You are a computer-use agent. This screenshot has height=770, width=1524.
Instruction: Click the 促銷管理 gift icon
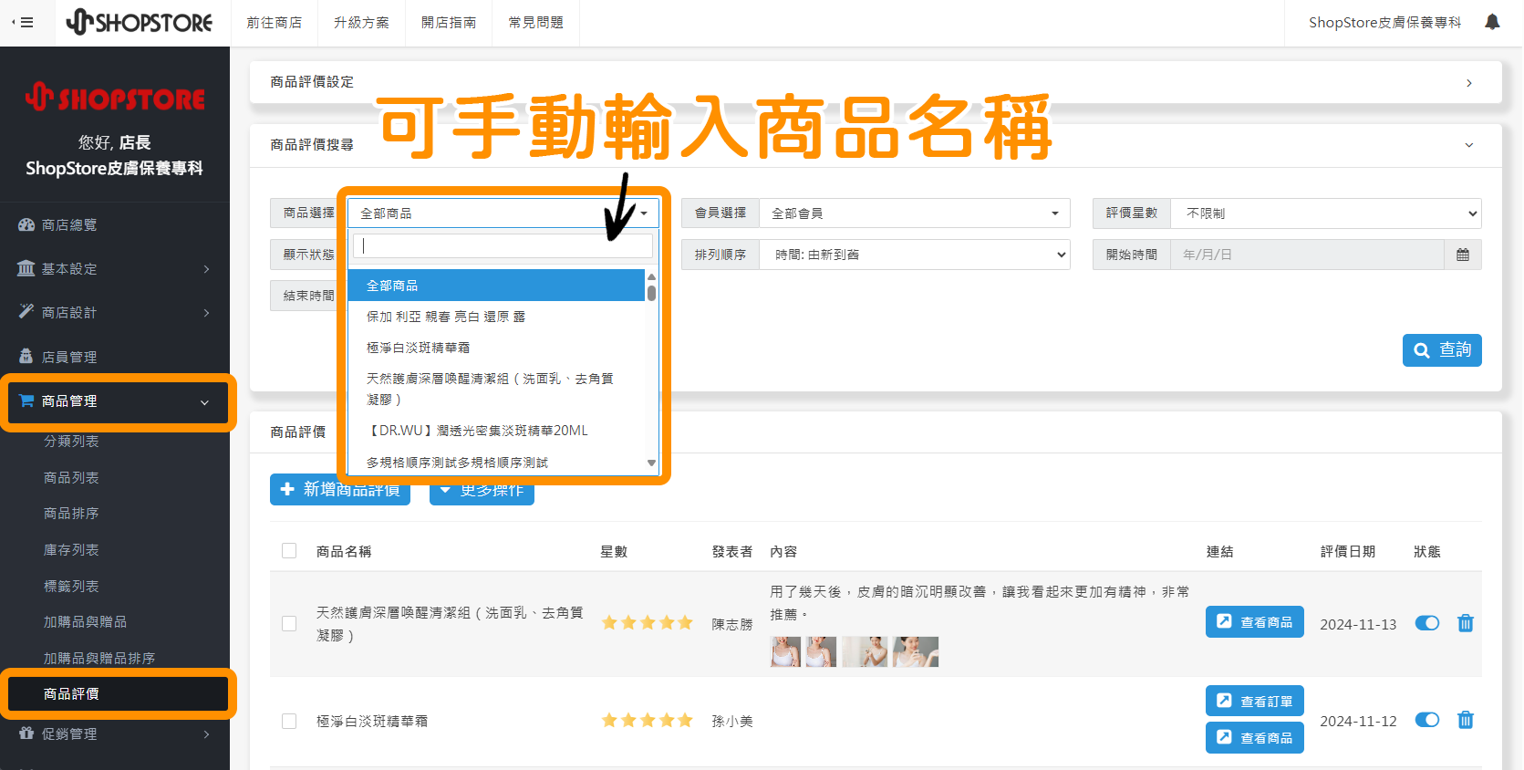(26, 734)
